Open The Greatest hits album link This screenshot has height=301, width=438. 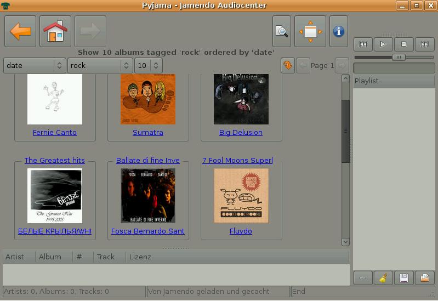(x=54, y=161)
